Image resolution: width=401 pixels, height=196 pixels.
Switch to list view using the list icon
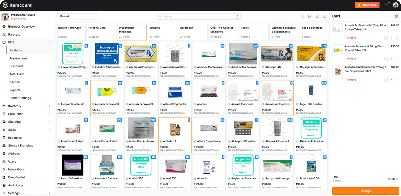[317, 16]
